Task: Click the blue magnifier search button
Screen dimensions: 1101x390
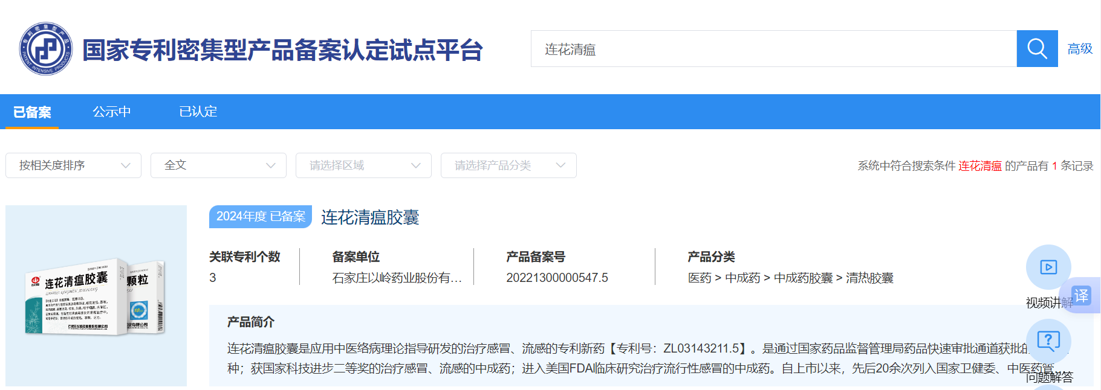Action: 1037,48
